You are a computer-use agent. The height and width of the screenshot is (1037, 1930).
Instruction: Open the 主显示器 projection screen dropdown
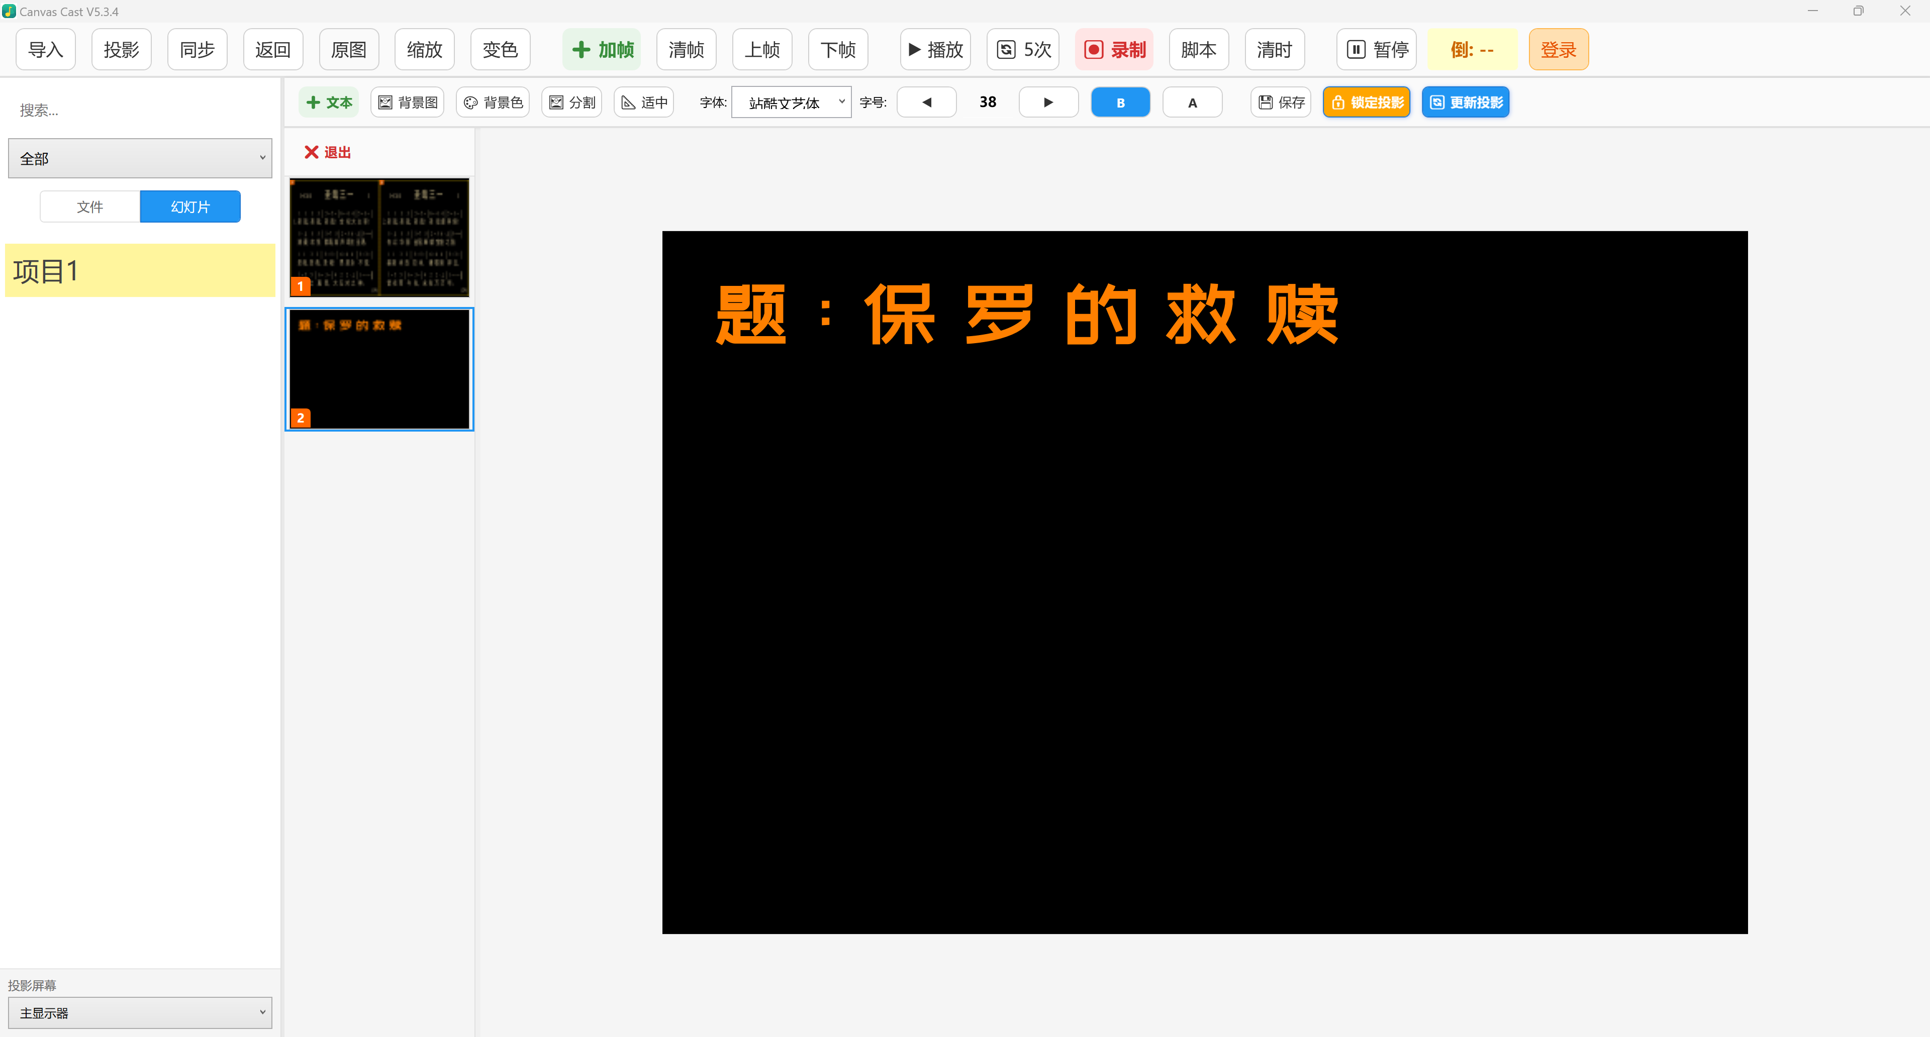pos(139,1012)
